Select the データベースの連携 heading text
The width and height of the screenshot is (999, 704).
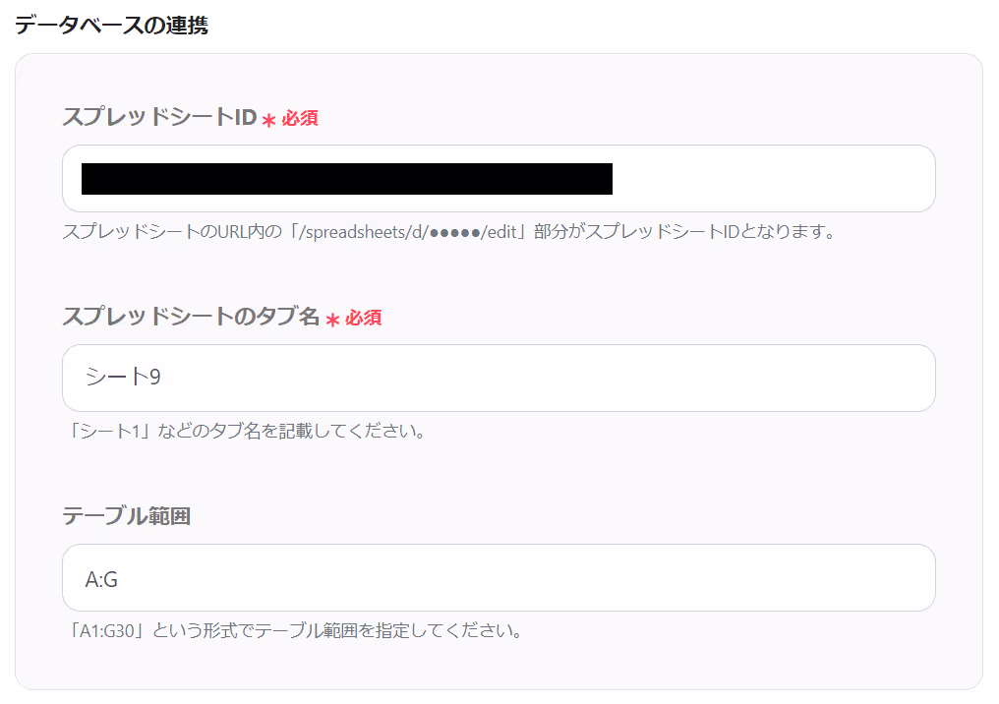pos(111,25)
